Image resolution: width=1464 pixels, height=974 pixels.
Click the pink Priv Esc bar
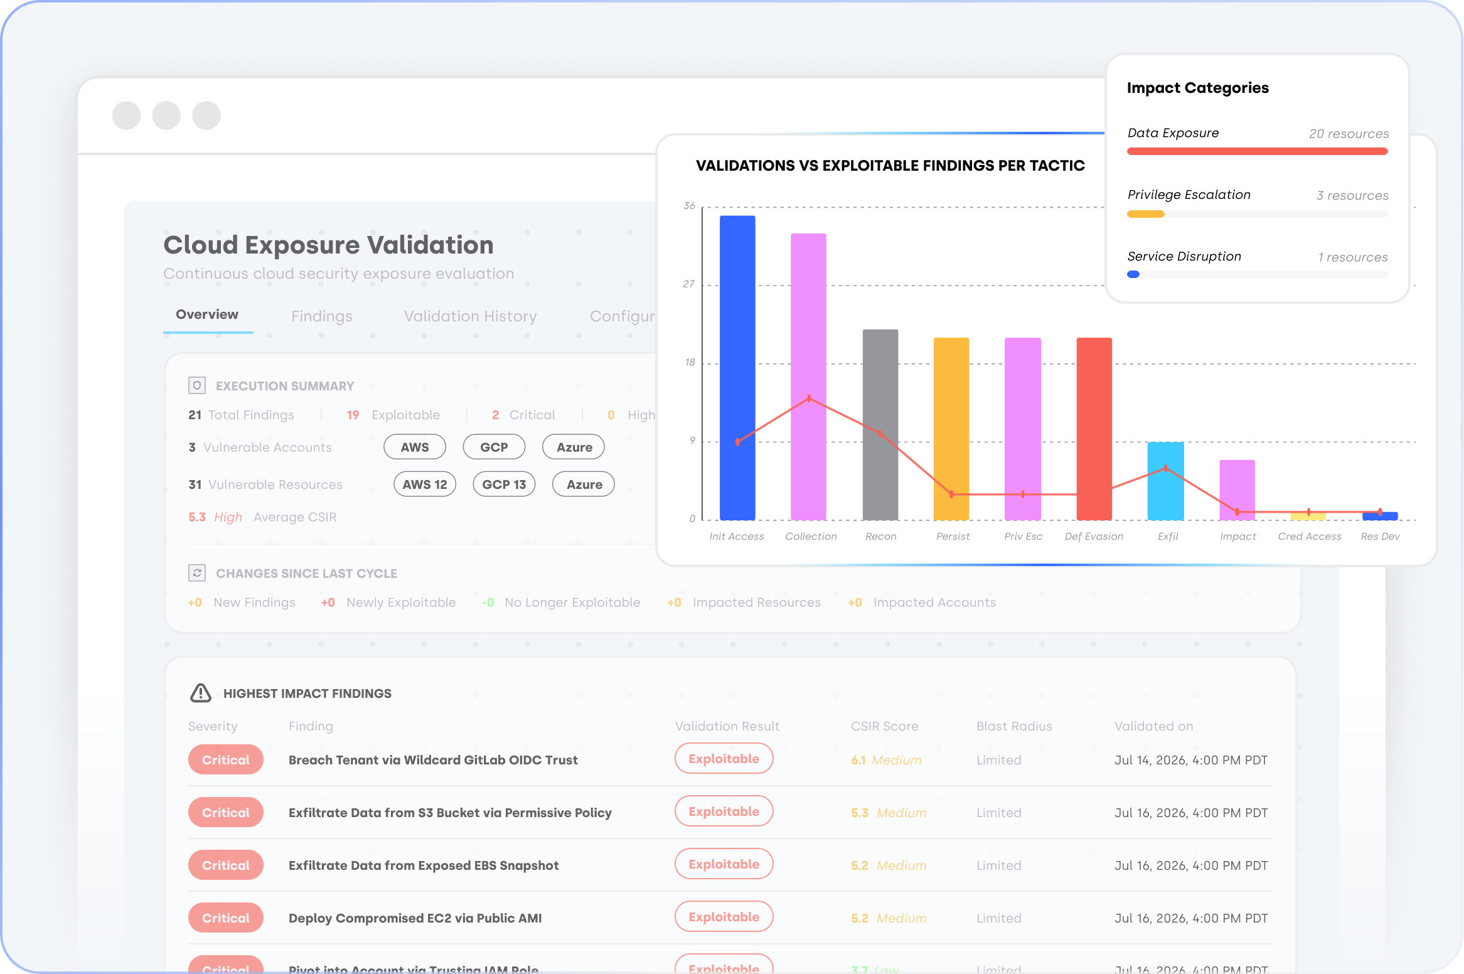click(x=1023, y=429)
